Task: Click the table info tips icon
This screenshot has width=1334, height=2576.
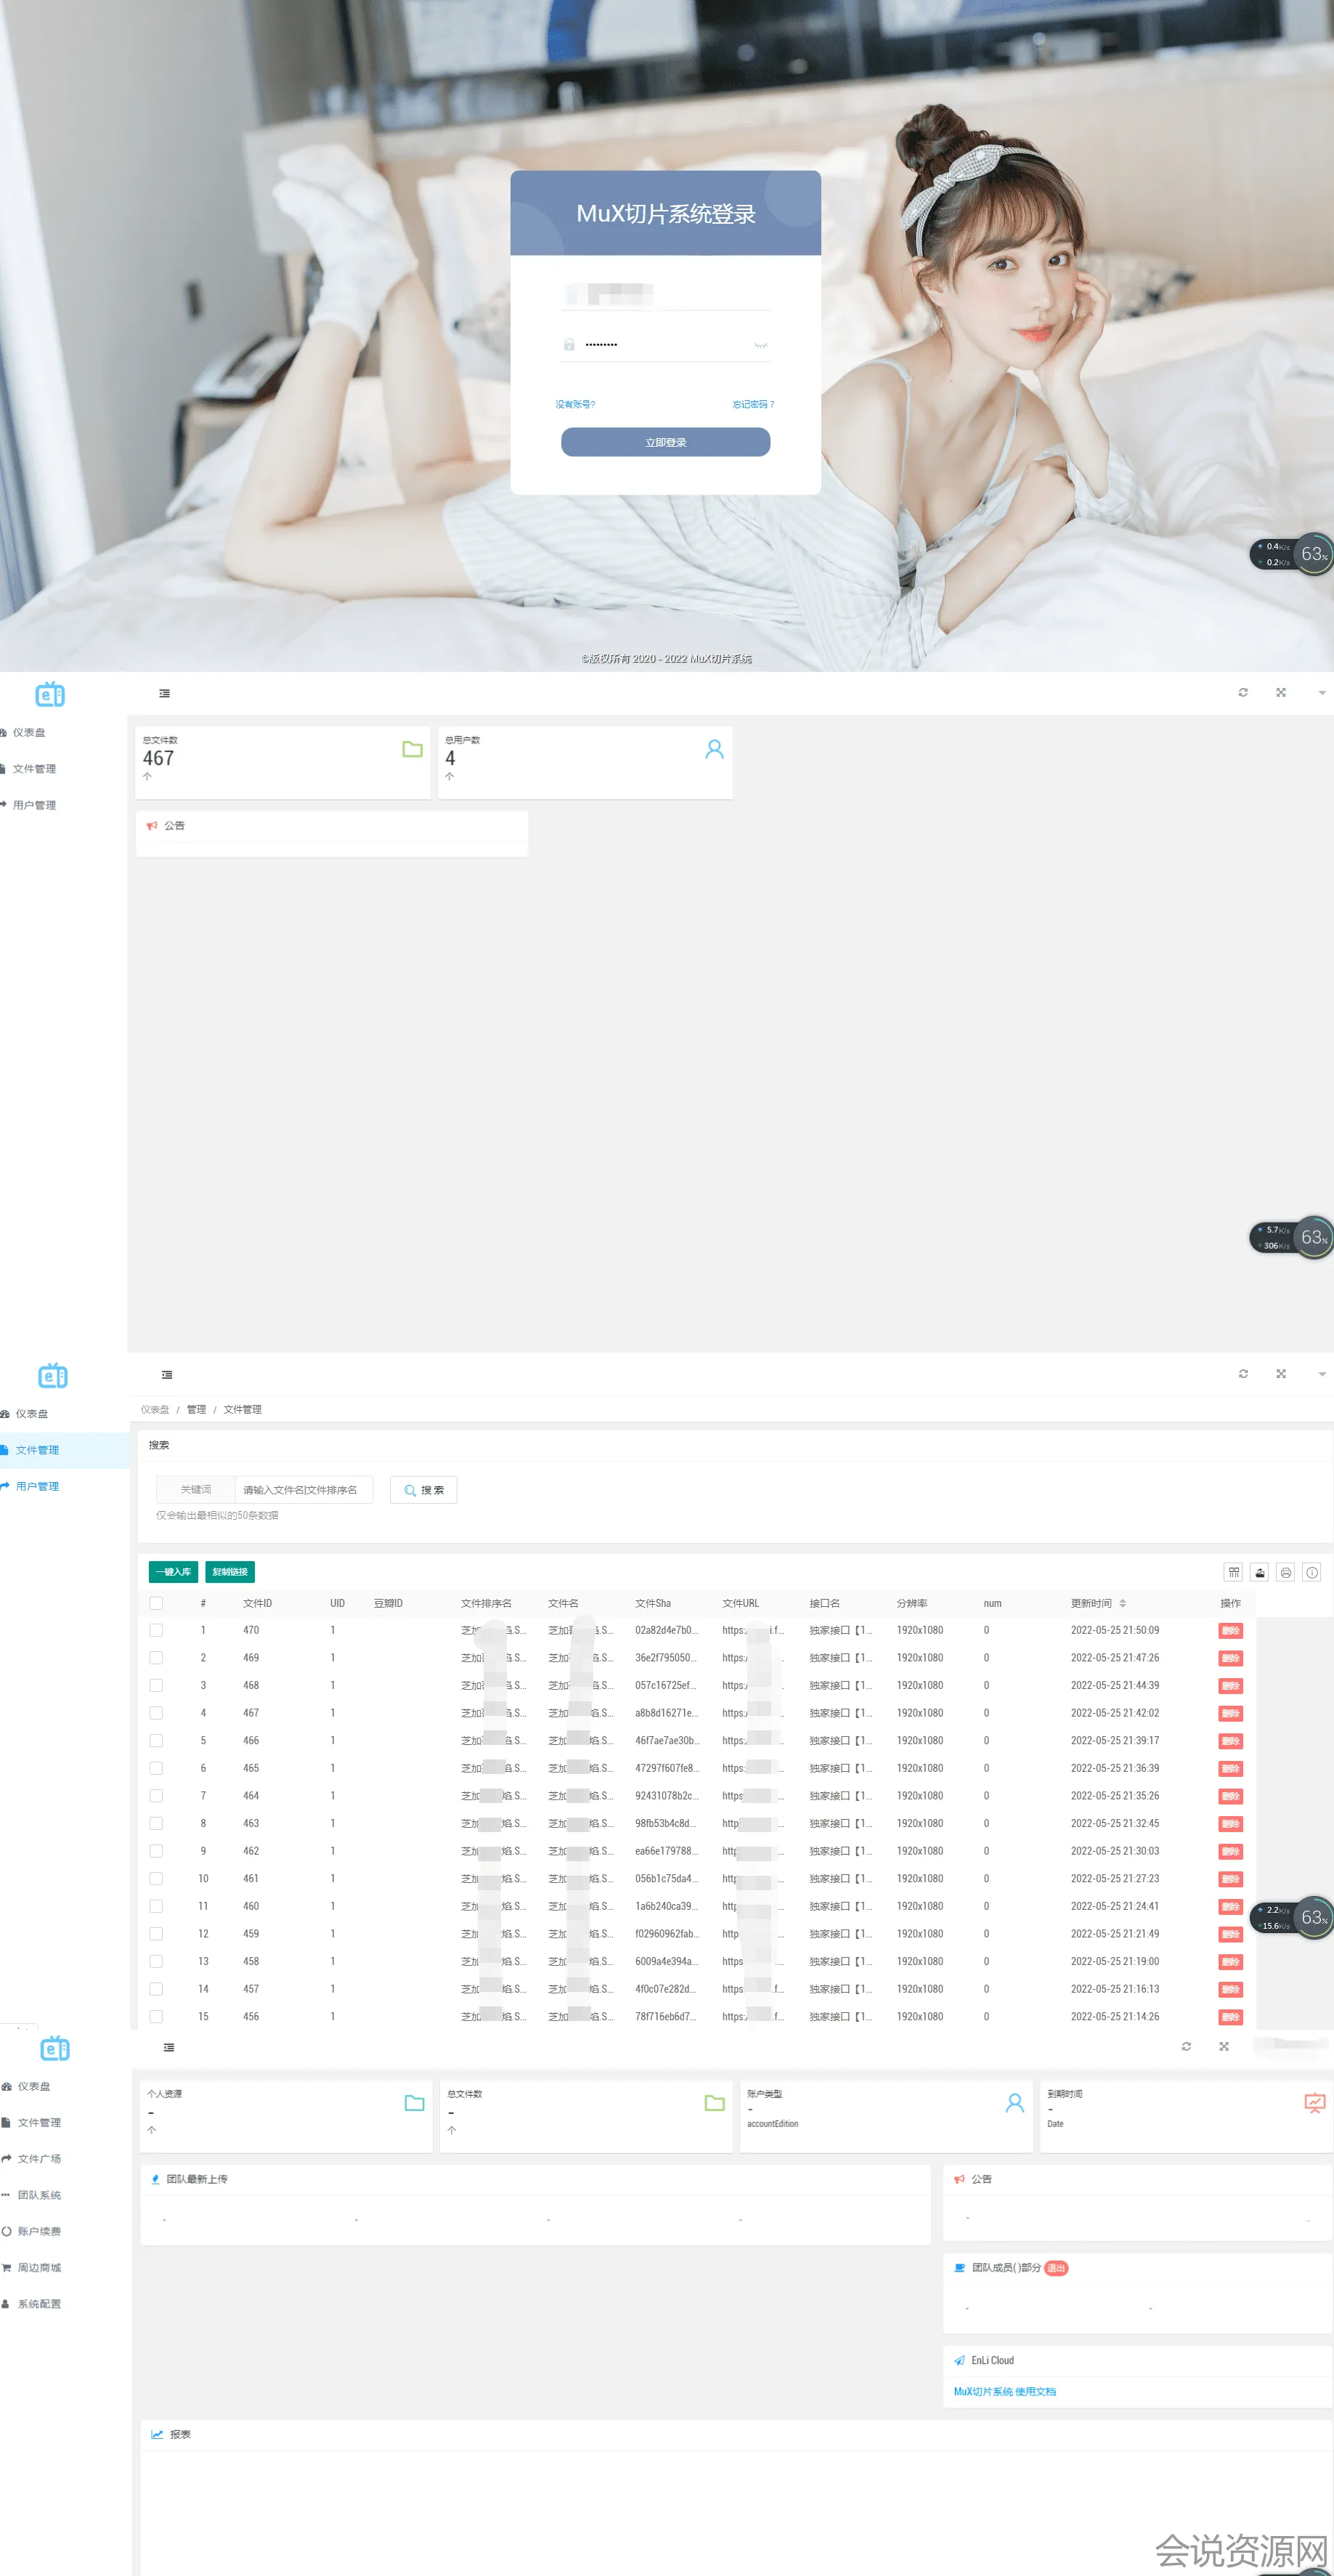Action: click(1312, 1572)
